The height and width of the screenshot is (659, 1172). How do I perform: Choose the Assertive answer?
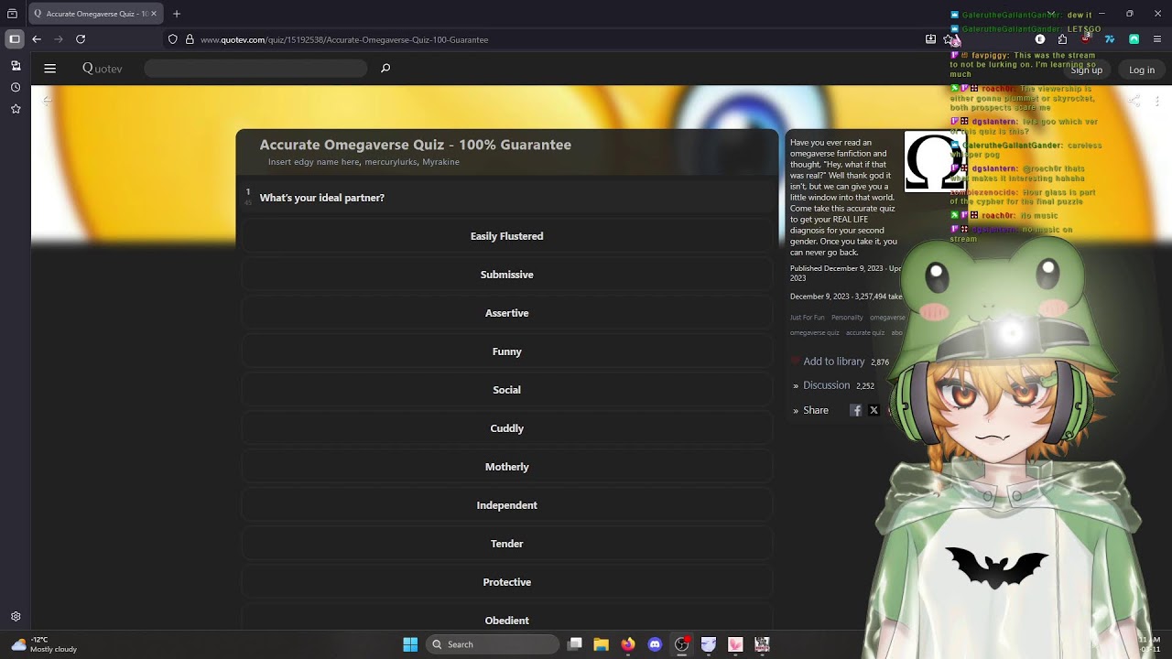(x=507, y=313)
